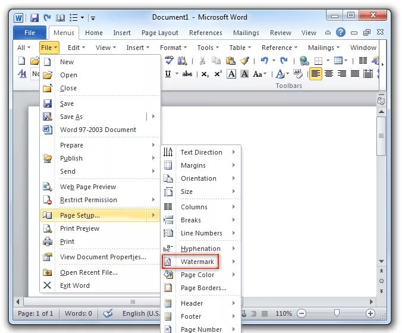Click the Paste clipboard icon in toolbar
Image resolution: width=402 pixels, height=333 pixels.
click(231, 61)
